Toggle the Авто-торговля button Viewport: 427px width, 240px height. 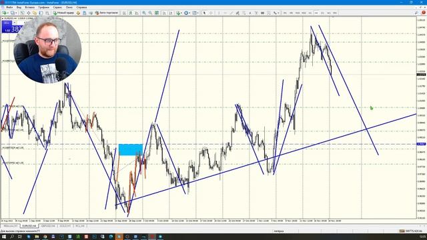tap(107, 13)
